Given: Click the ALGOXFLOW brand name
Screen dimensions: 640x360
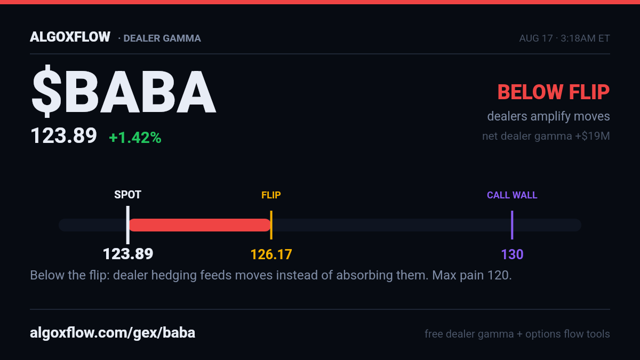Looking at the screenshot, I should click(70, 37).
